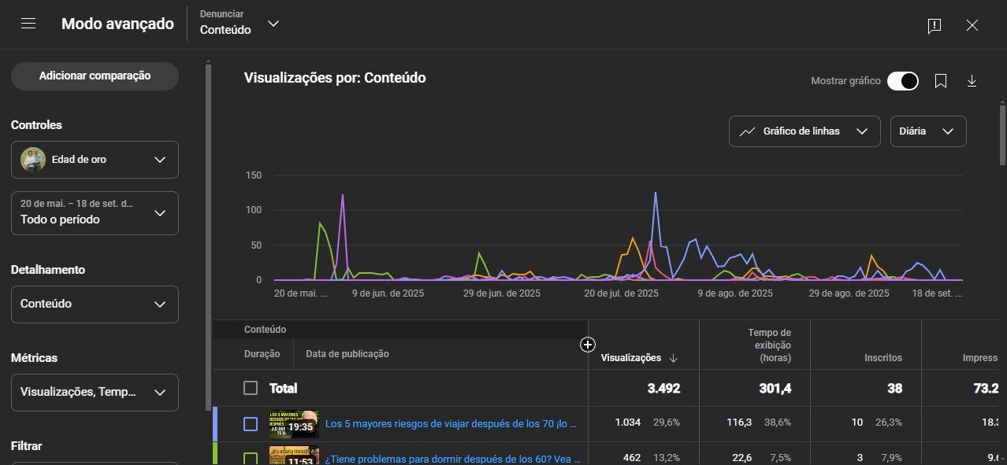Click the 116,3 watch hours cell
Image resolution: width=1007 pixels, height=465 pixels.
tap(739, 423)
